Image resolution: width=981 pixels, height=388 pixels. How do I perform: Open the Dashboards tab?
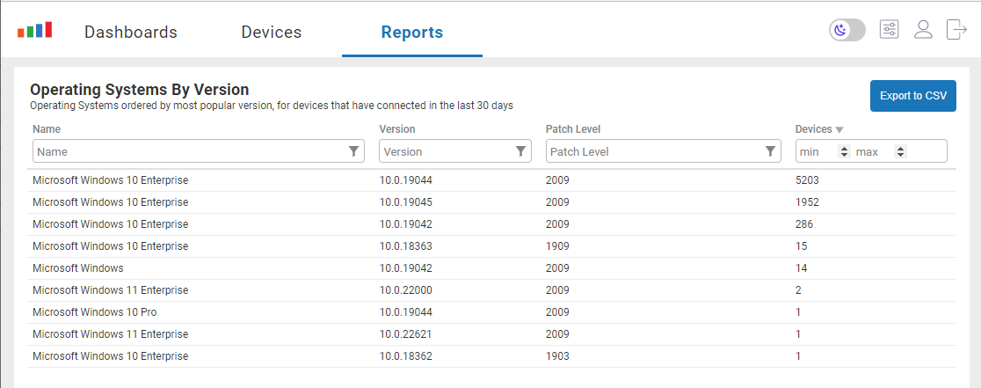(131, 32)
